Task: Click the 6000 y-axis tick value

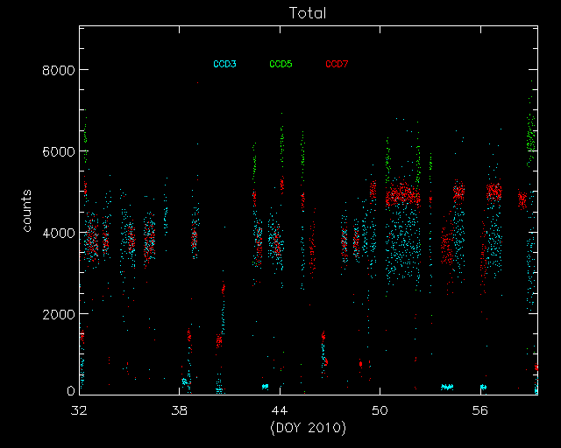Action: point(59,152)
